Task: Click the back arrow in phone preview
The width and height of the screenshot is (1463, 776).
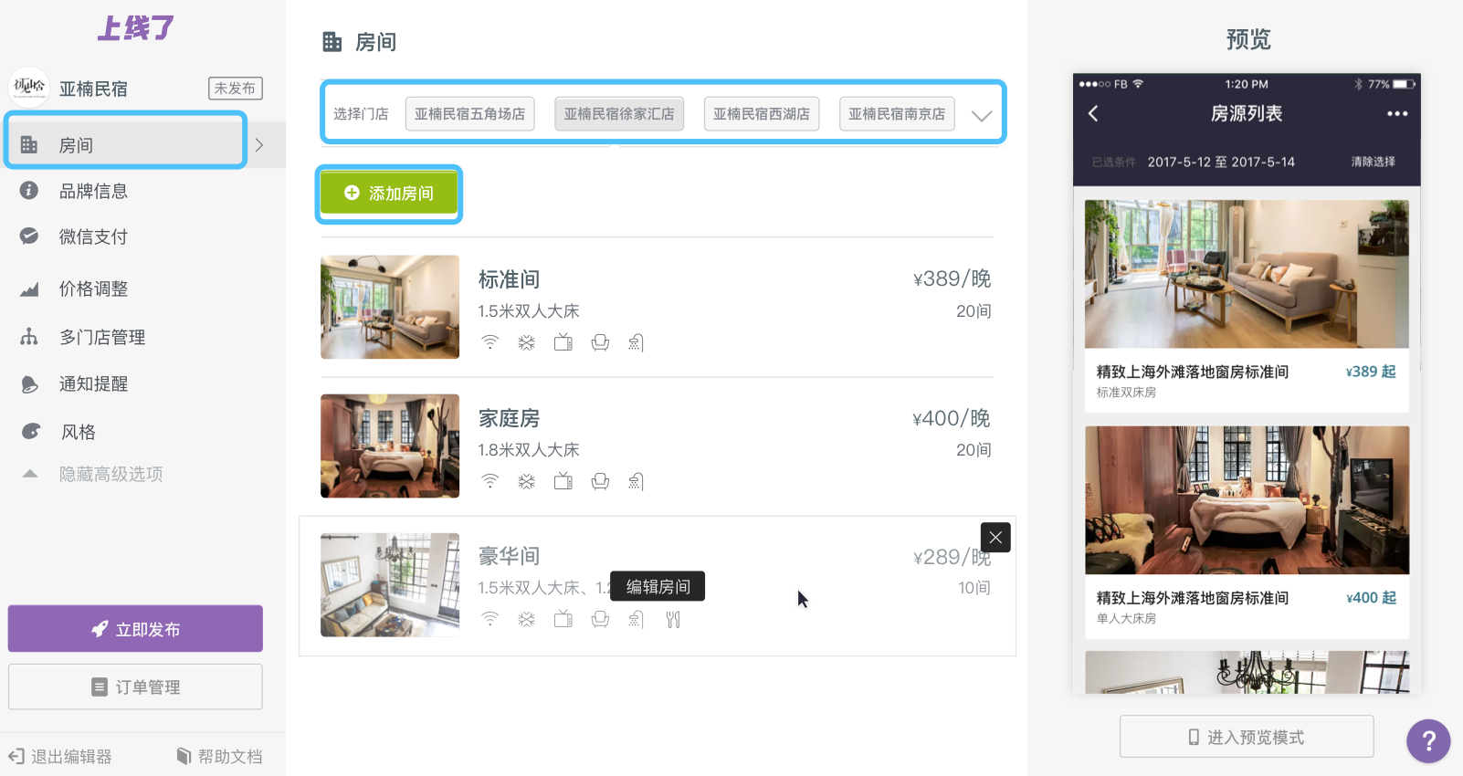Action: [1093, 113]
